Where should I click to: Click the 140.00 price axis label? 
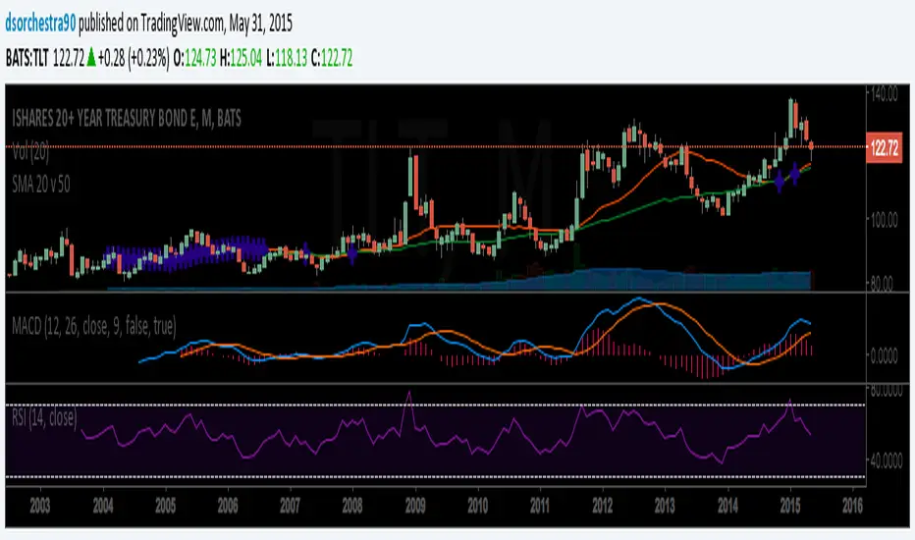click(884, 94)
